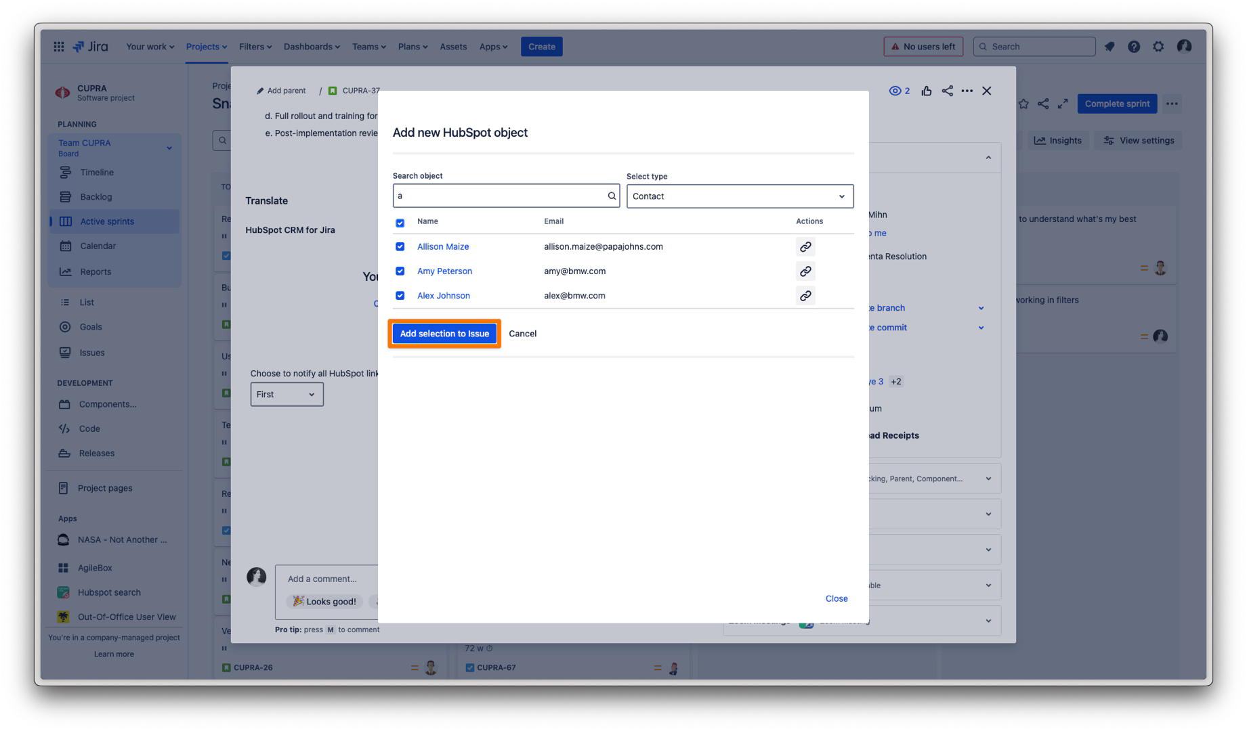Click the link icon for Amy Peterson
This screenshot has height=731, width=1247.
805,271
